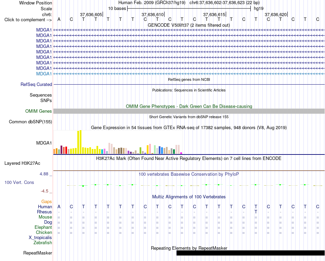Viewport: 325px width, 261px height.
Task: Click 100 vertebrates Basewise Conservation title
Action: click(189, 174)
